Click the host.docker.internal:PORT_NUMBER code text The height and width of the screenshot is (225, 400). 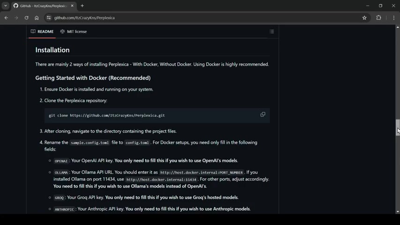pyautogui.click(x=201, y=172)
